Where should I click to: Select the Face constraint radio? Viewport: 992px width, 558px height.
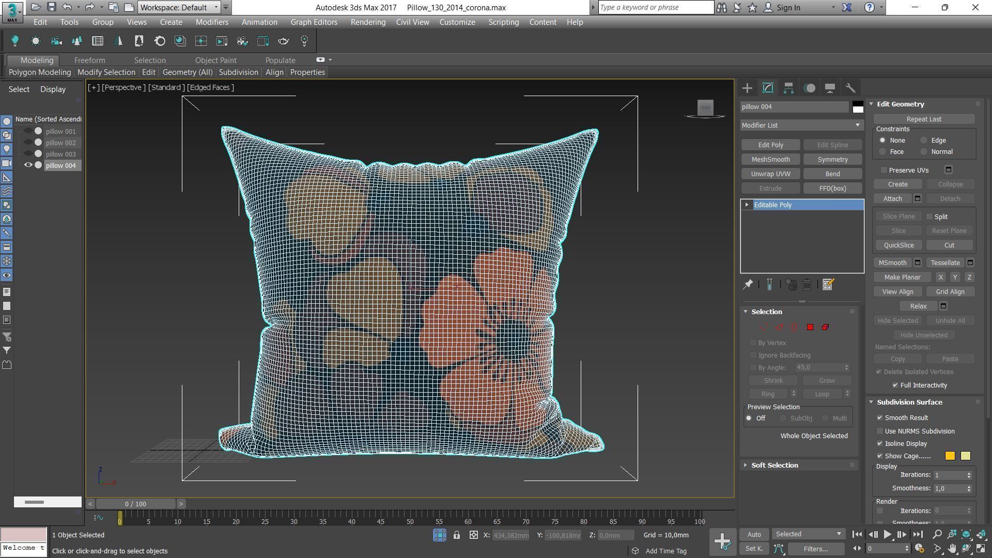tap(882, 152)
